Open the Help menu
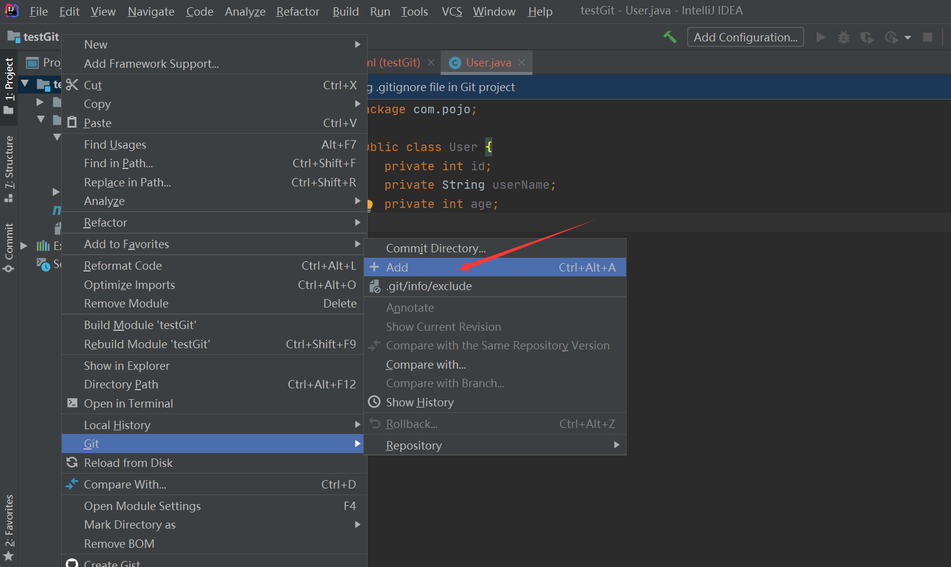The image size is (951, 567). pyautogui.click(x=540, y=11)
